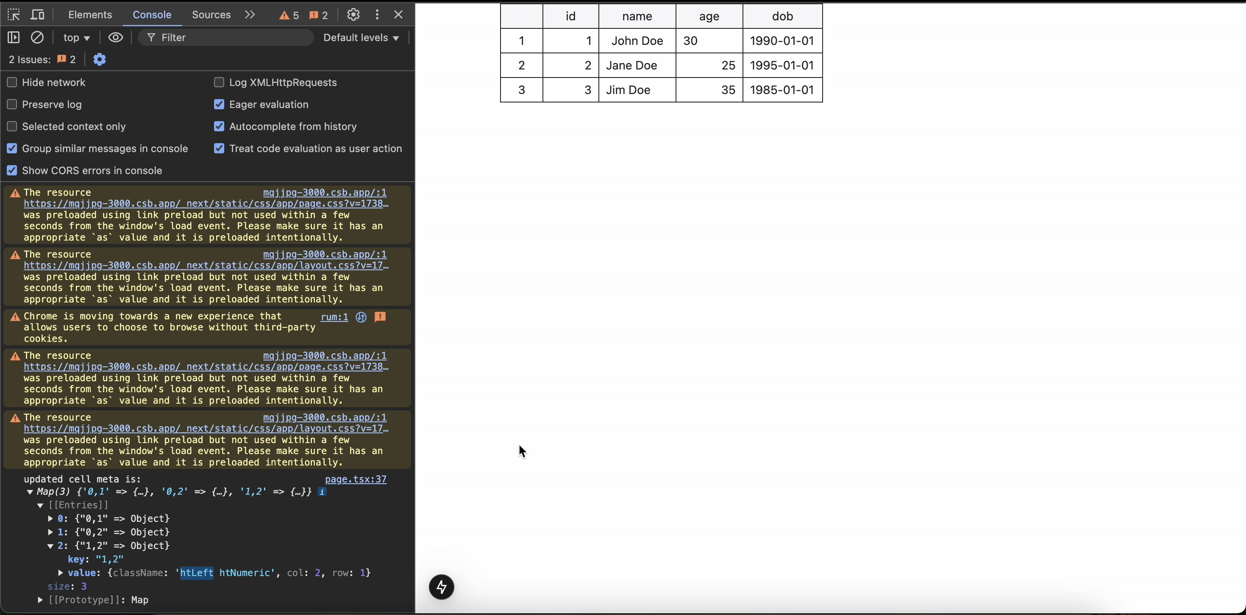Enable Log XMLHttpRequests checkbox
This screenshot has height=615, width=1246.
[x=219, y=83]
